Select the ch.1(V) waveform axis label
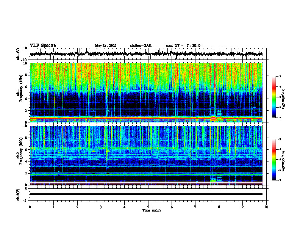Image resolution: width=300 pixels, height=232 pixels. [18, 54]
